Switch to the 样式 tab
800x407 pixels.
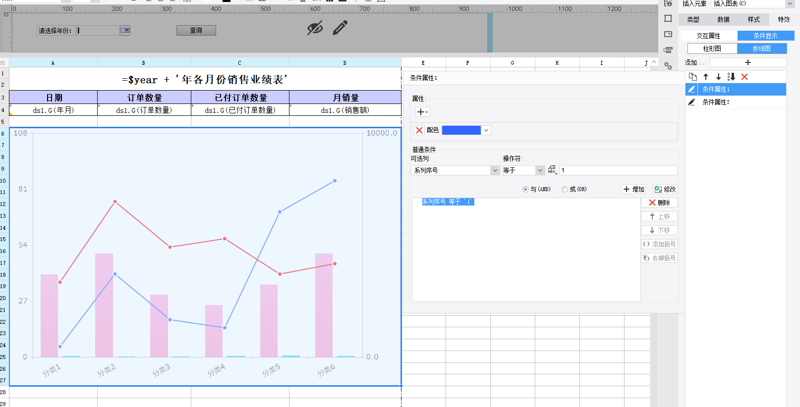753,19
